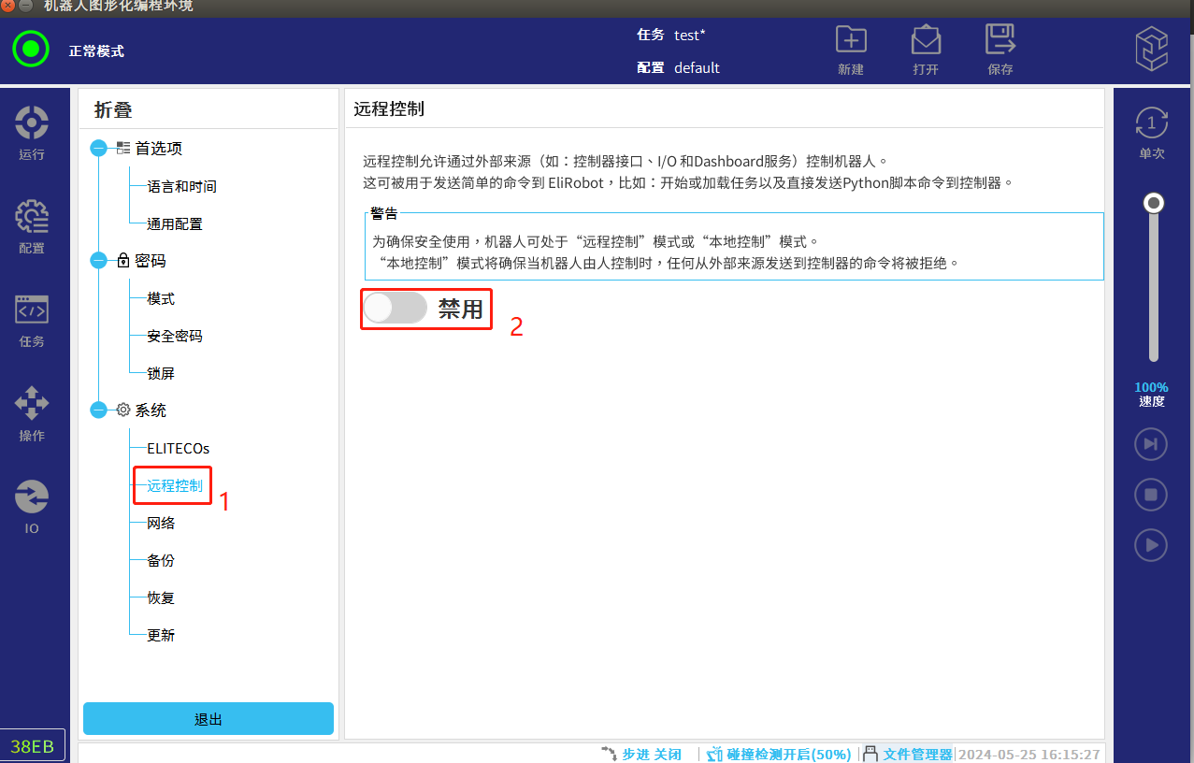The image size is (1194, 763).
Task: Click the 退出 button
Action: [x=209, y=719]
